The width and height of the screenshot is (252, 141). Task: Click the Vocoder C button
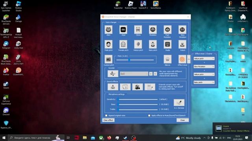pos(155,74)
